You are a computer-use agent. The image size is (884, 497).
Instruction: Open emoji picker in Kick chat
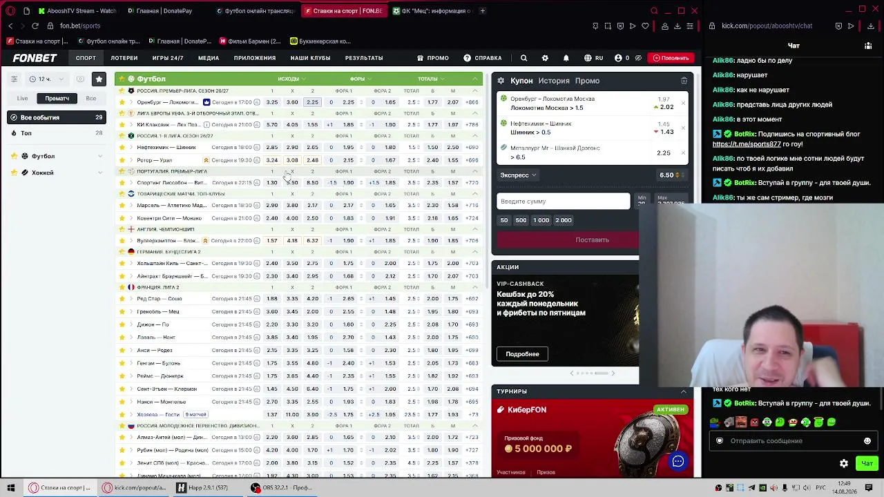pos(867,441)
